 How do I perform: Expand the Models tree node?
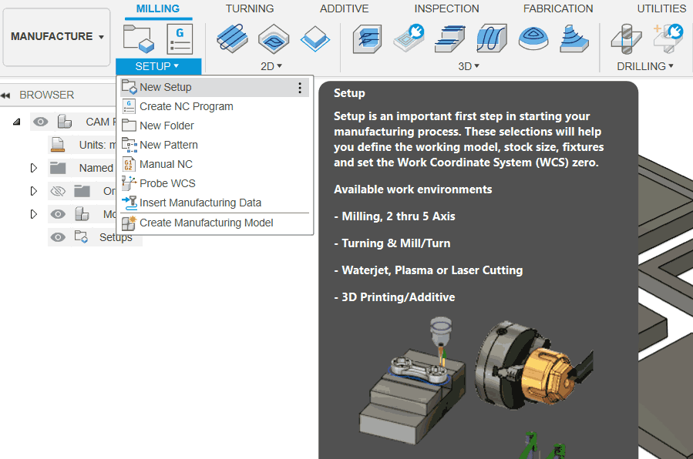34,214
